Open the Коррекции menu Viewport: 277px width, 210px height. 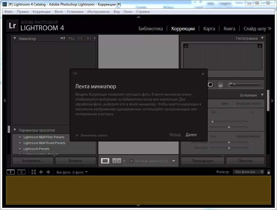click(x=41, y=12)
